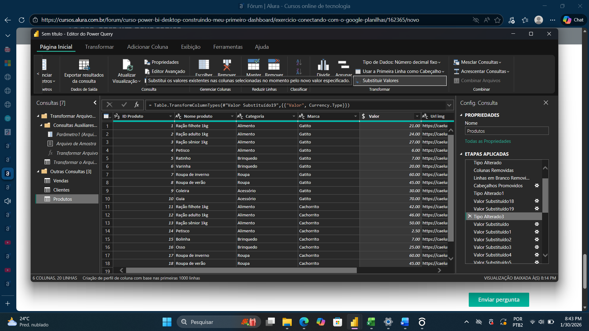Image resolution: width=589 pixels, height=331 pixels.
Task: Open the Adicionar Coluna tab
Action: tap(148, 47)
